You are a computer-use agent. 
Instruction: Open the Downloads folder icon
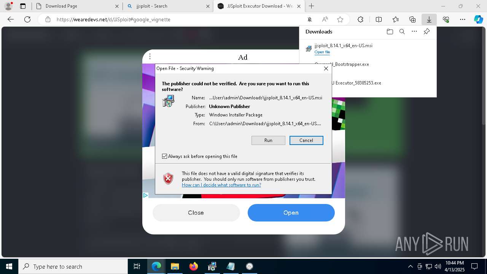click(390, 32)
